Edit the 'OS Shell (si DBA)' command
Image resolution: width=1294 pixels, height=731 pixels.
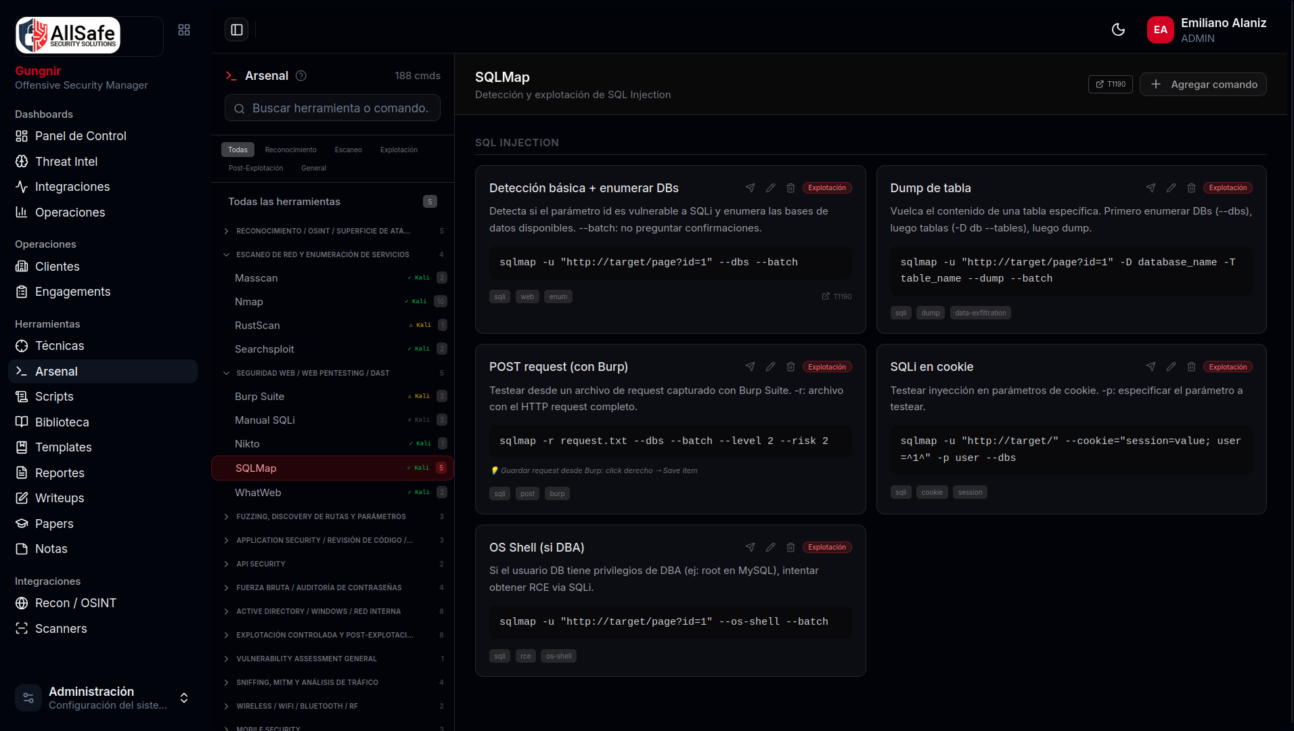point(770,547)
